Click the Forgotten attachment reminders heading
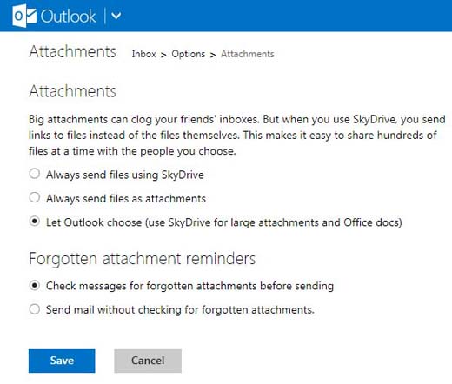This screenshot has height=384, width=452. point(143,259)
